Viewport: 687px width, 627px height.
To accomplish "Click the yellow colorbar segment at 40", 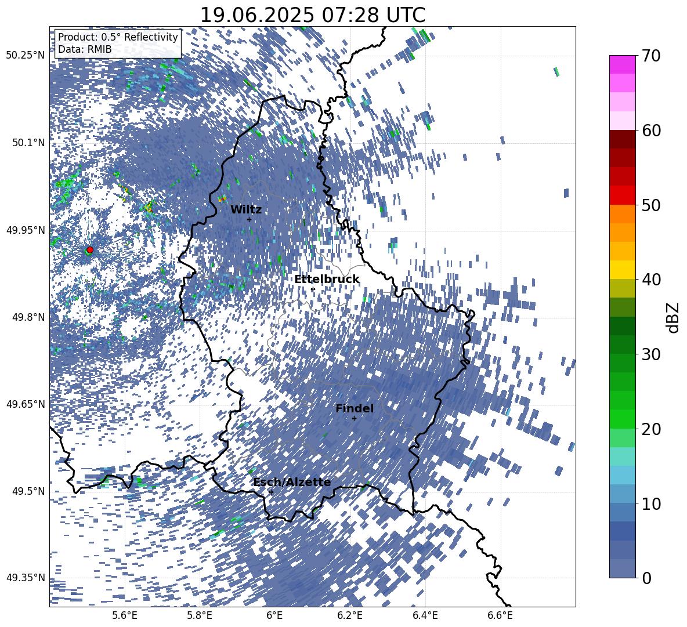I will click(623, 270).
